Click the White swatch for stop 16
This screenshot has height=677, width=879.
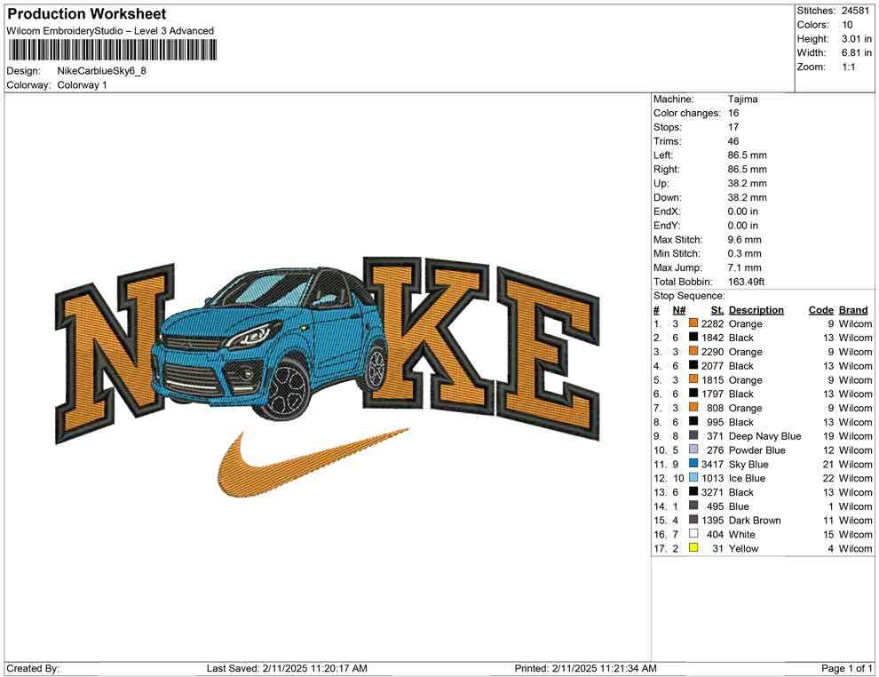coord(693,535)
